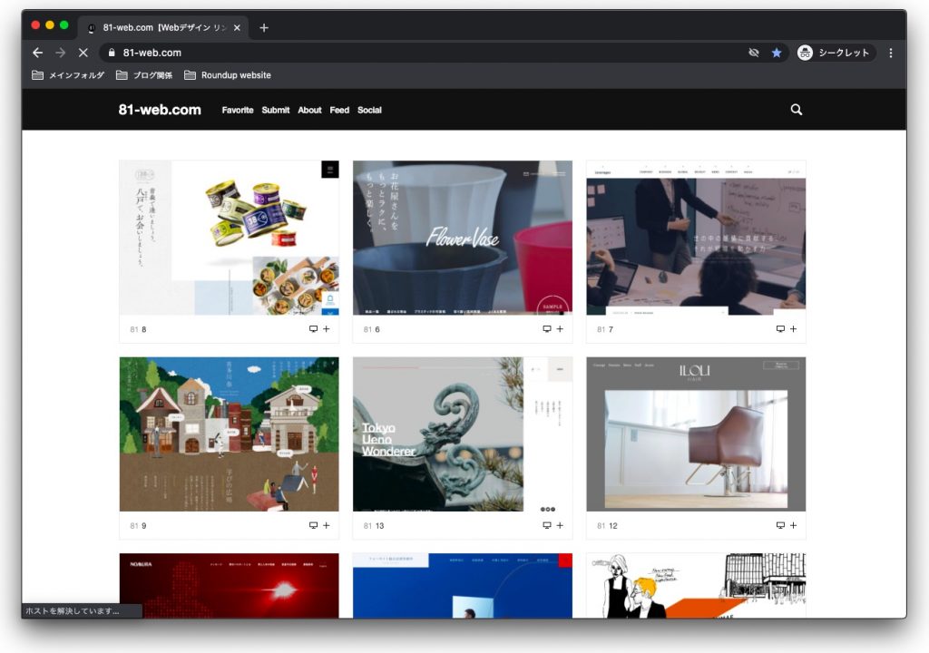Screen dimensions: 929x653
Task: Click the site search magnifier icon
Action: [797, 110]
